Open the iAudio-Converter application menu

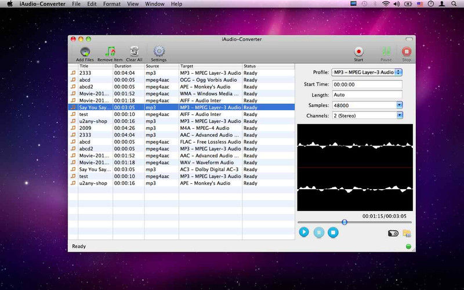tap(42, 4)
